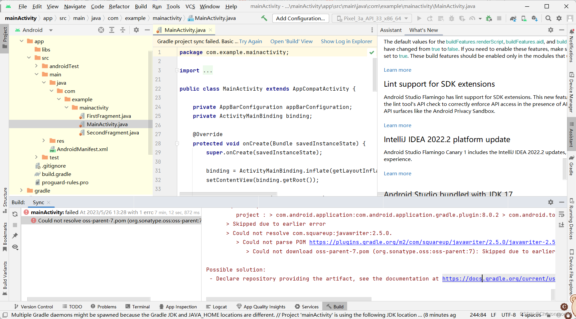Click Collapse All icon in Project panel
This screenshot has width=576, height=319.
(123, 30)
